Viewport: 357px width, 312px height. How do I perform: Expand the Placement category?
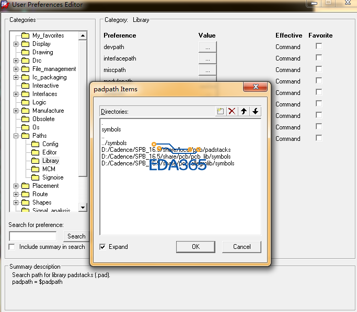coord(16,186)
